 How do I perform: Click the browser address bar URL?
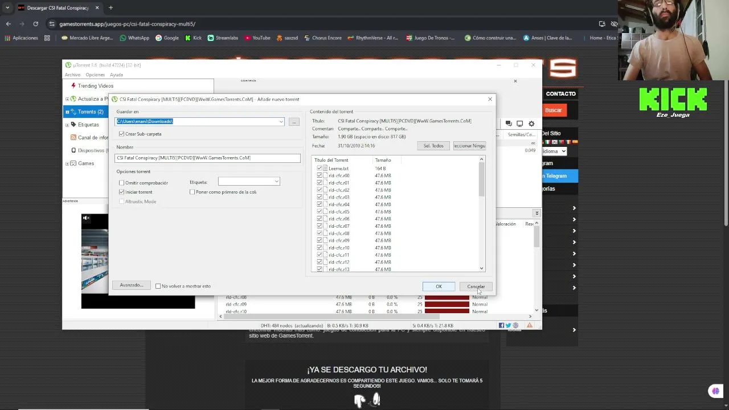(x=127, y=24)
